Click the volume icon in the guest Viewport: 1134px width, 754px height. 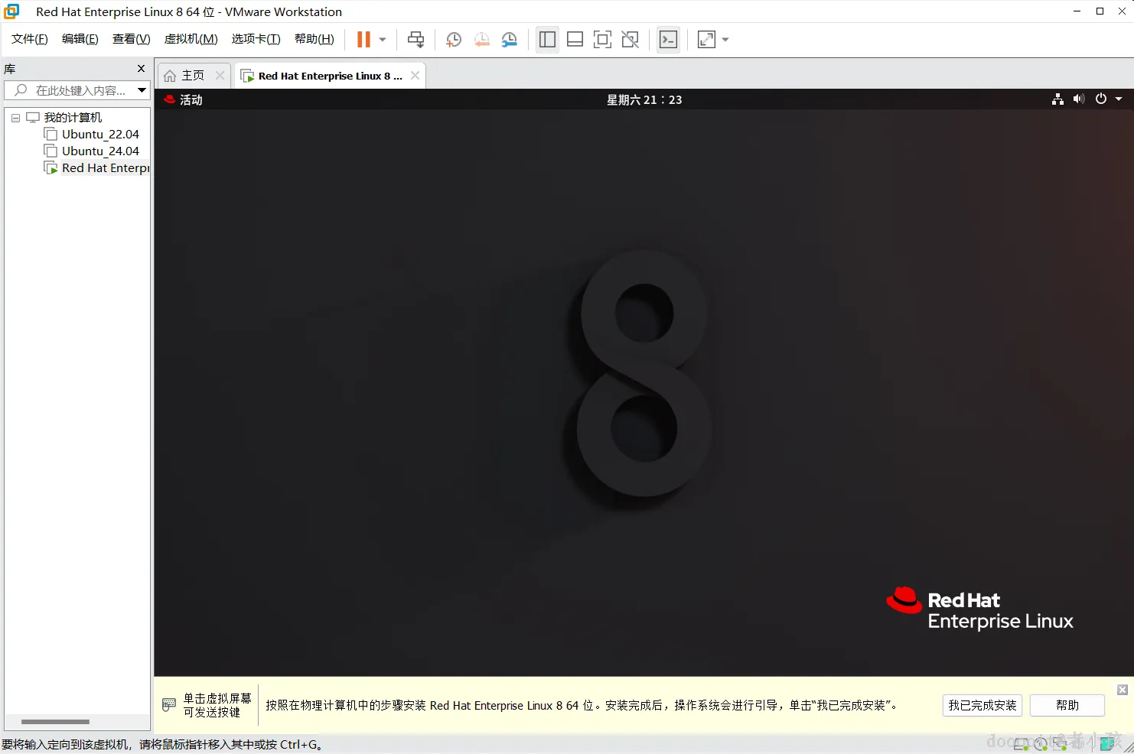(x=1079, y=99)
